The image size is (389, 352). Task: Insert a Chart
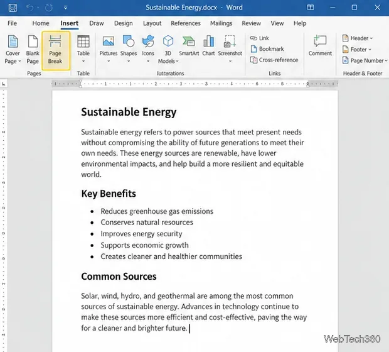[x=208, y=46]
